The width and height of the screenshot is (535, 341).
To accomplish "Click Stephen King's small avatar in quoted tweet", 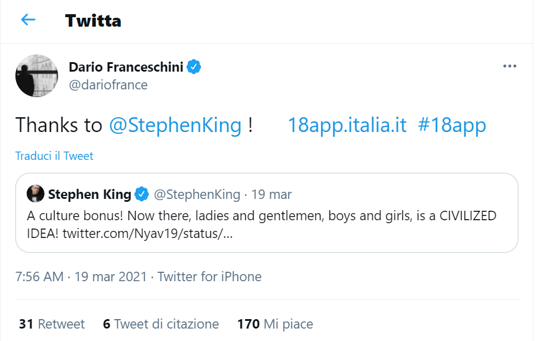I will (x=35, y=194).
